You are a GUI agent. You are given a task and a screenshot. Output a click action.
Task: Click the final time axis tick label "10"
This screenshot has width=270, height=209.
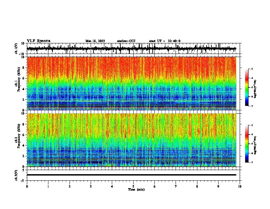point(240,186)
